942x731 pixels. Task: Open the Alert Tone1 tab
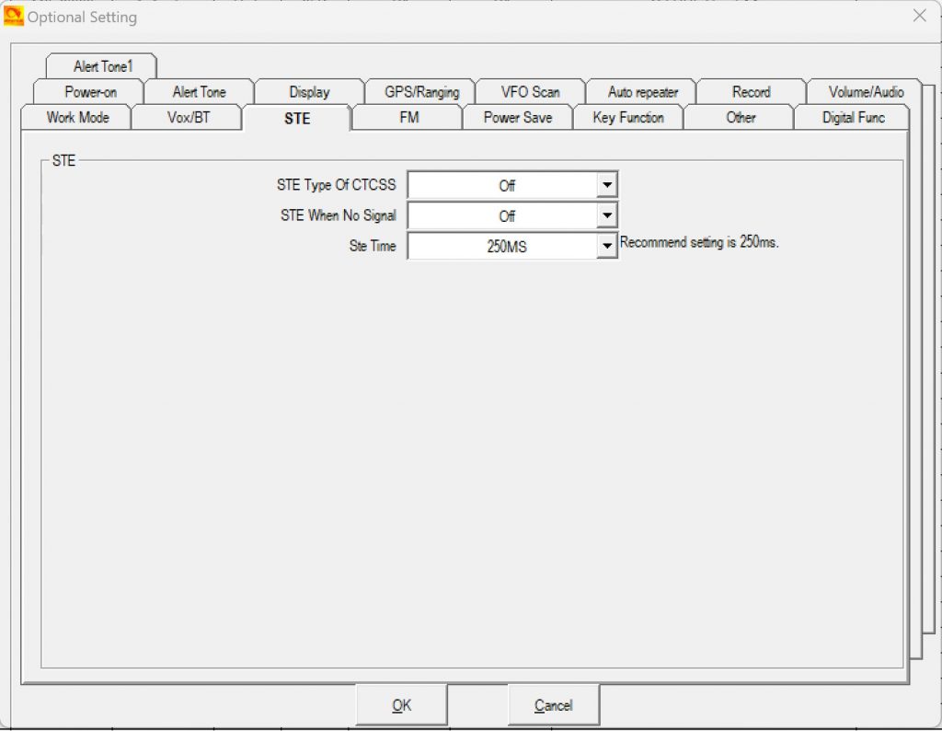103,67
